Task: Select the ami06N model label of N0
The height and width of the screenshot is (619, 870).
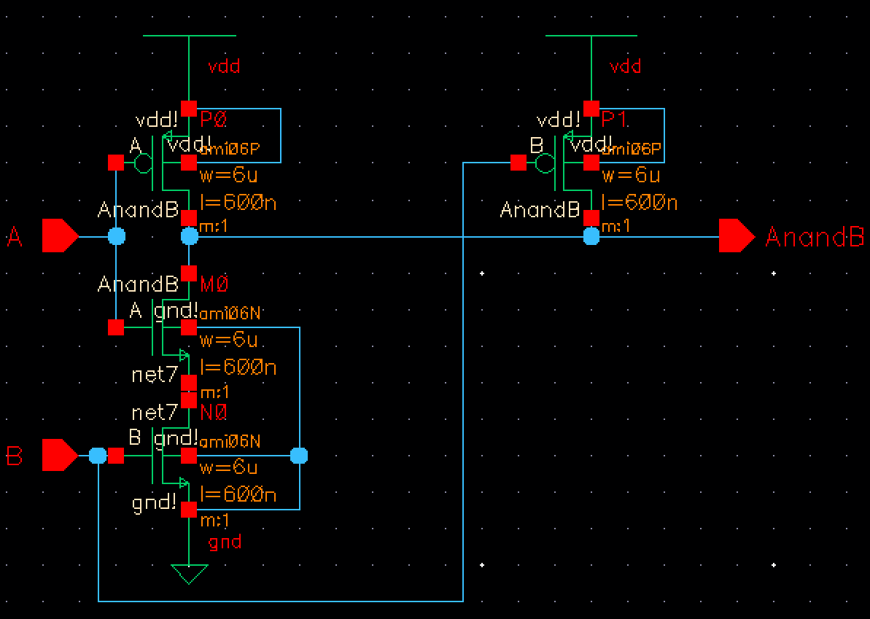Action: pyautogui.click(x=230, y=442)
